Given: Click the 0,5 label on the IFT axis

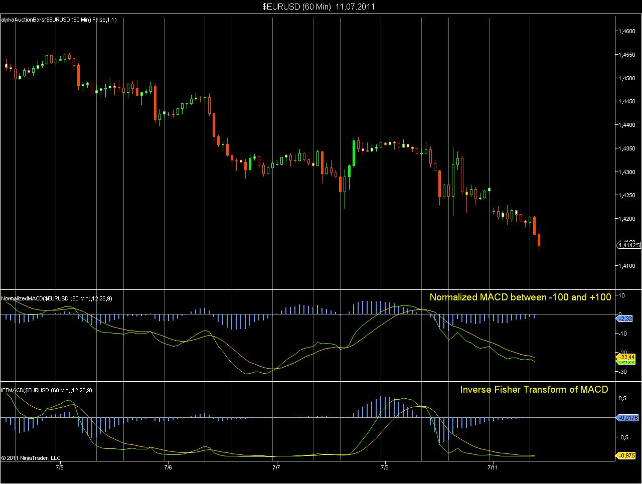Looking at the screenshot, I should 621,398.
